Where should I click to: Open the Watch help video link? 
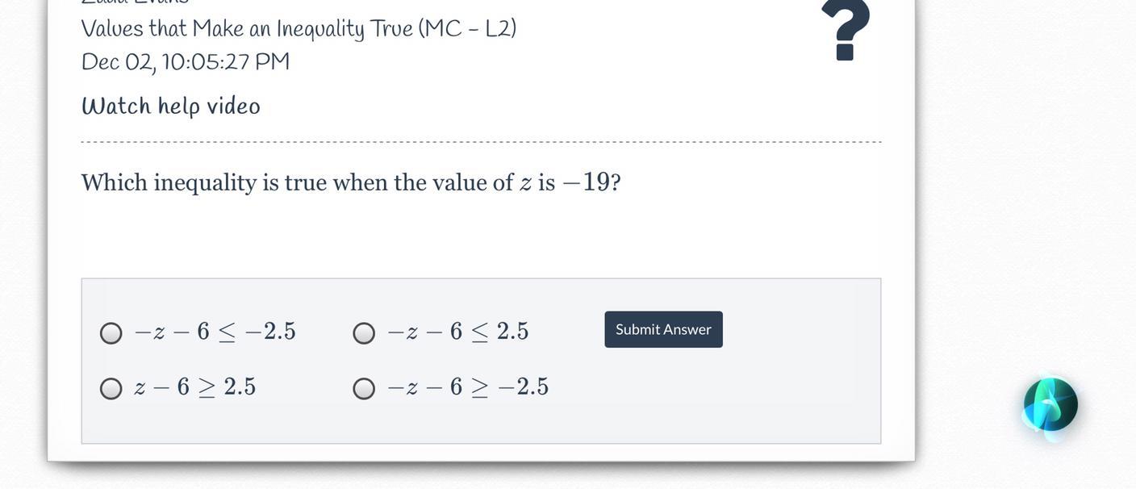171,107
